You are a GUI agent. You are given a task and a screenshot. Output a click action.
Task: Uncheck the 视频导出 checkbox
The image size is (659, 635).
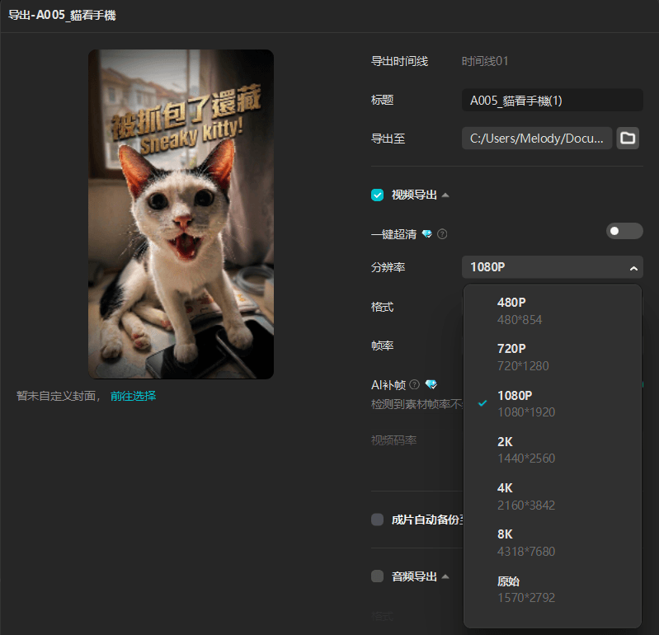(x=378, y=195)
